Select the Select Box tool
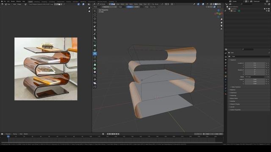Viewport: 271px width, 152px height. (x=95, y=11)
